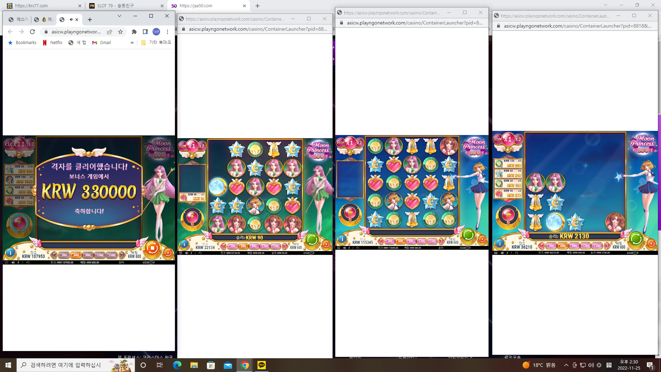Open the info button in the KRW 22134 game
661x372 pixels.
pos(185,244)
